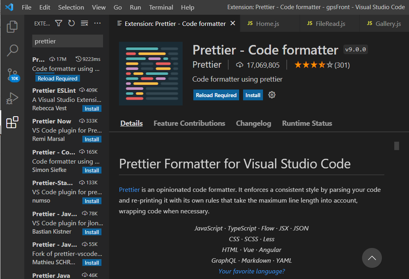Open the 'Your favorite language?' link
This screenshot has width=409, height=279.
point(251,271)
